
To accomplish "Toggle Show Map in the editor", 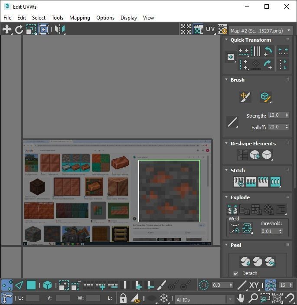I will tap(198, 30).
